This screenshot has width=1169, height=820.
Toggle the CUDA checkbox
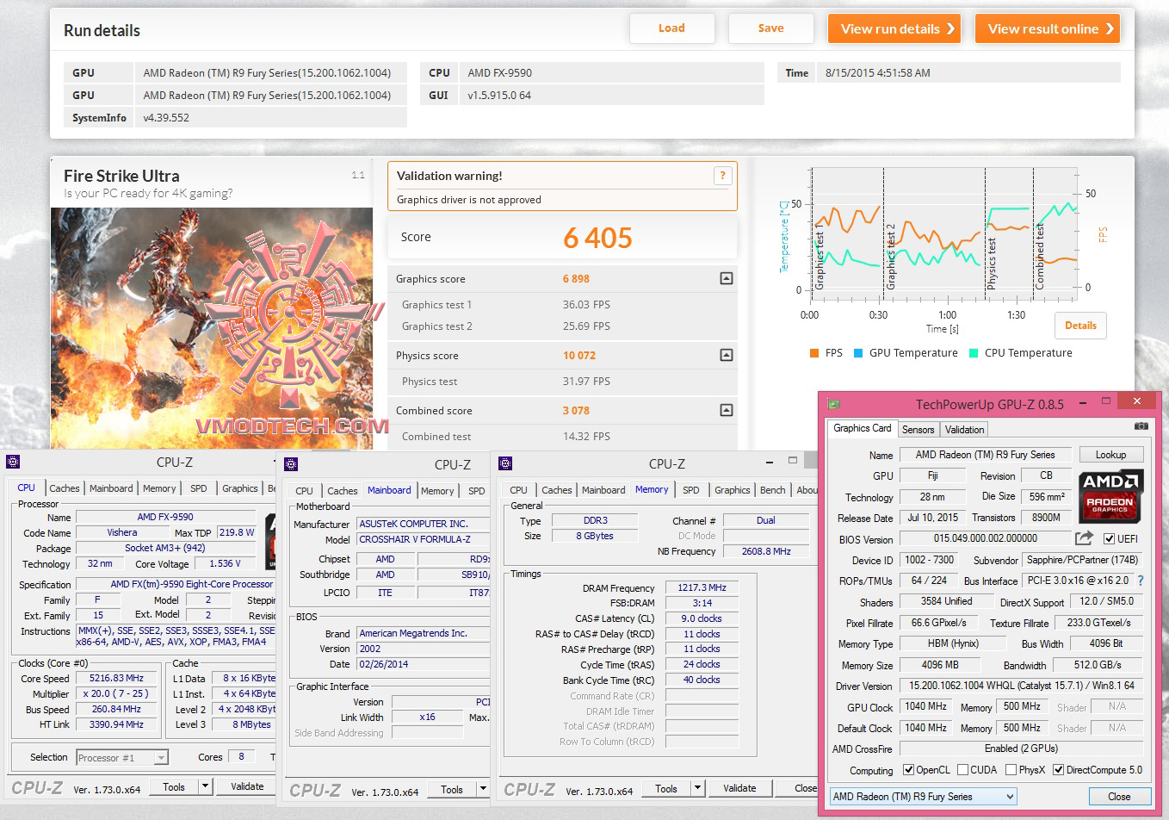point(962,770)
